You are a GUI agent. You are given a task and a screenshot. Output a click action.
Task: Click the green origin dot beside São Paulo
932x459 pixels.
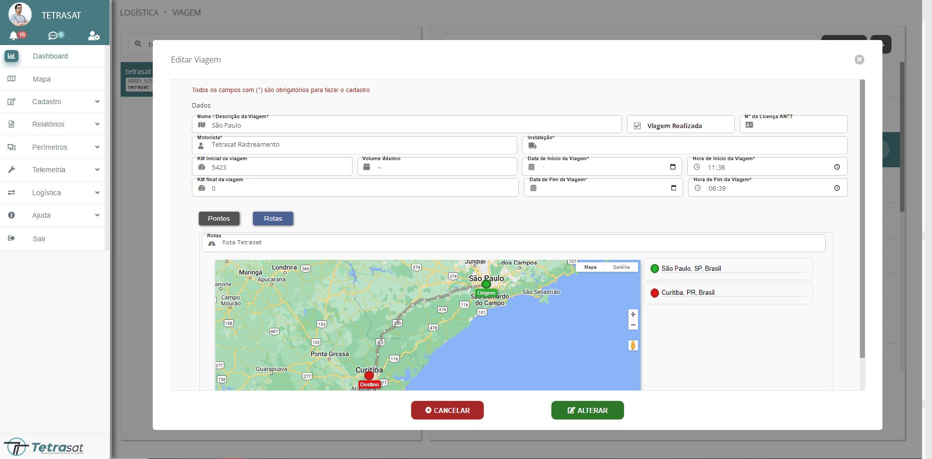pyautogui.click(x=655, y=269)
